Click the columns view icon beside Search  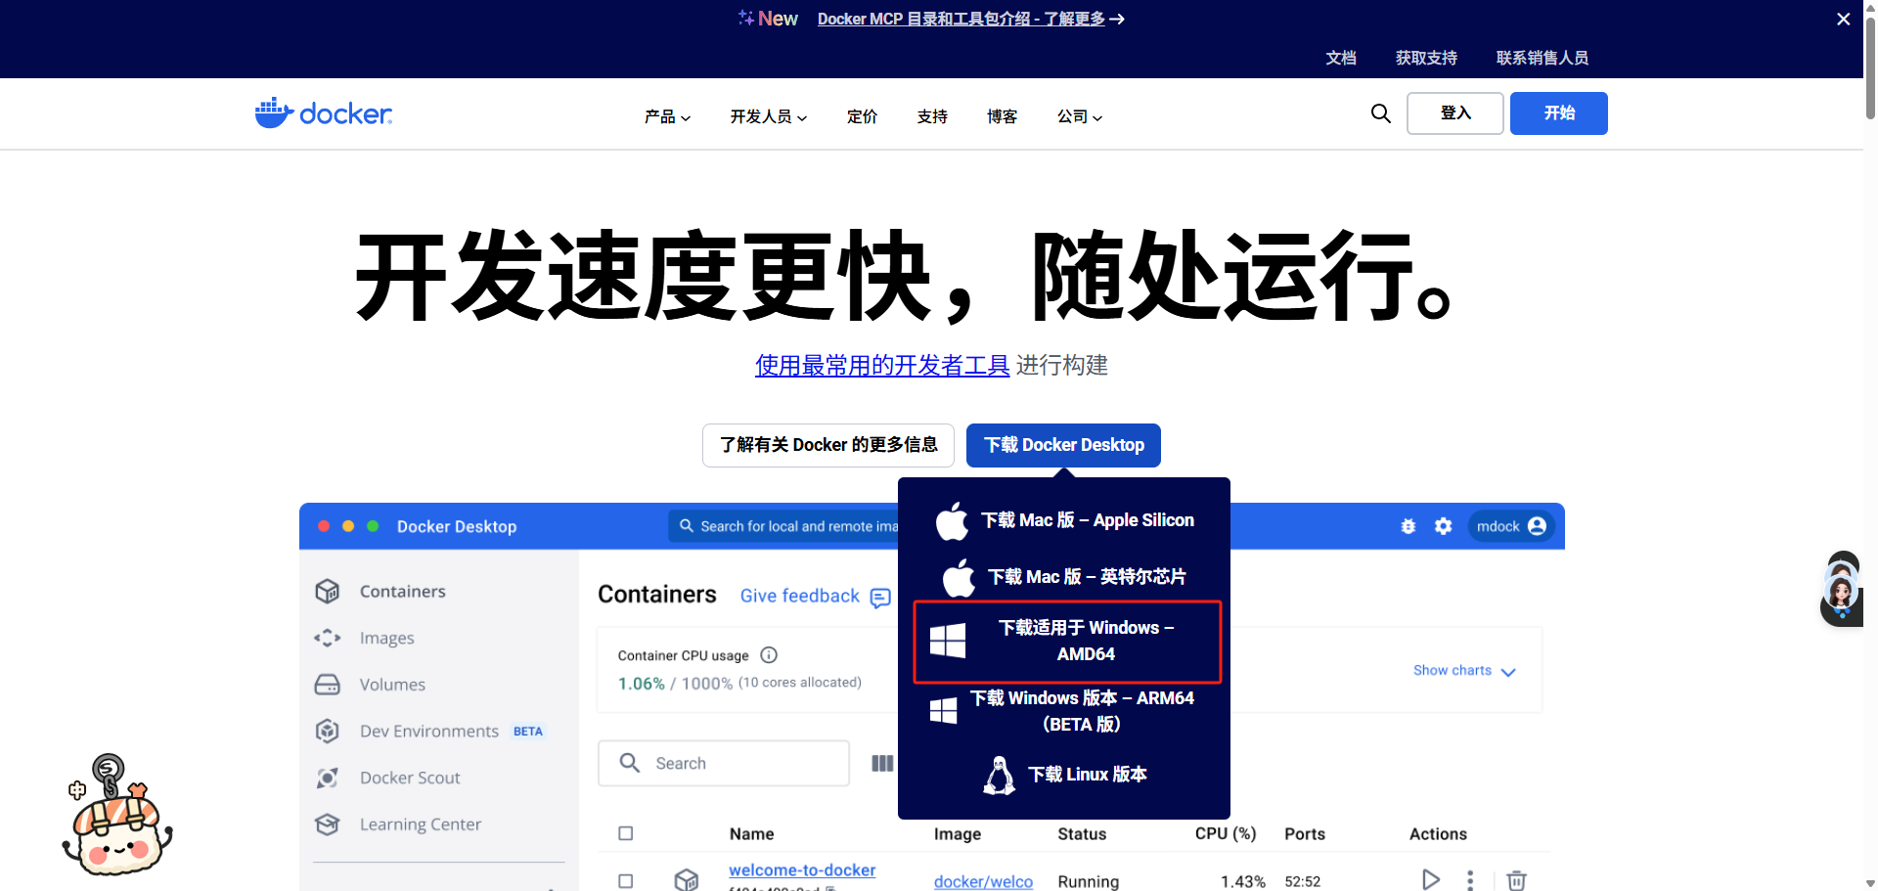882,763
